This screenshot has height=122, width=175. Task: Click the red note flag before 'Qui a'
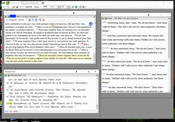click(x=82, y=44)
